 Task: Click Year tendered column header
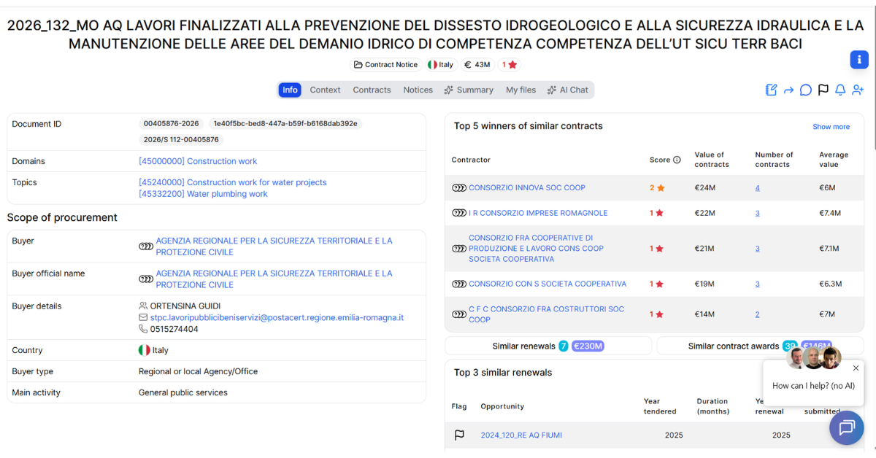click(x=660, y=406)
